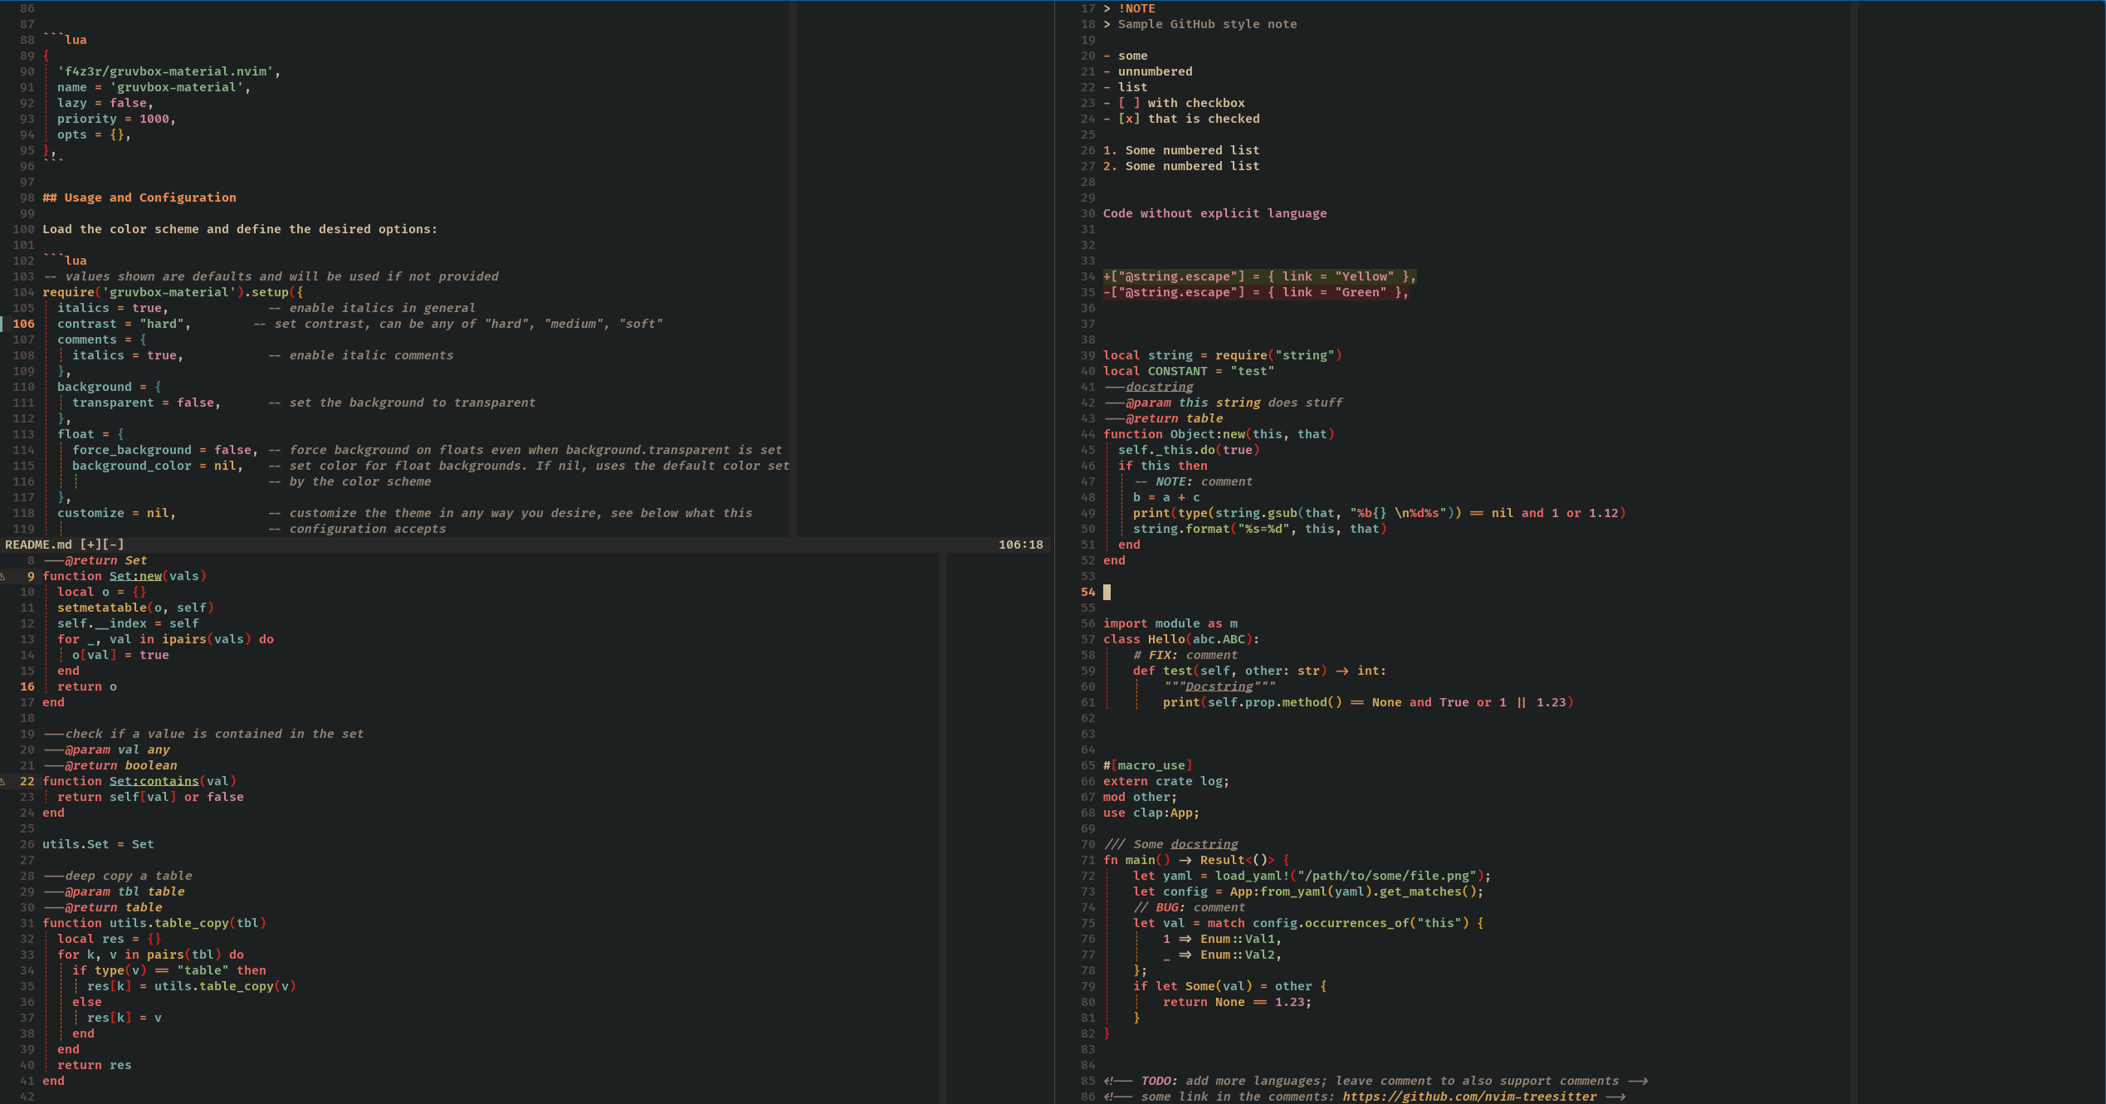Click the arrow in 'fn main() -> Result'
The width and height of the screenshot is (2106, 1104).
point(1185,860)
